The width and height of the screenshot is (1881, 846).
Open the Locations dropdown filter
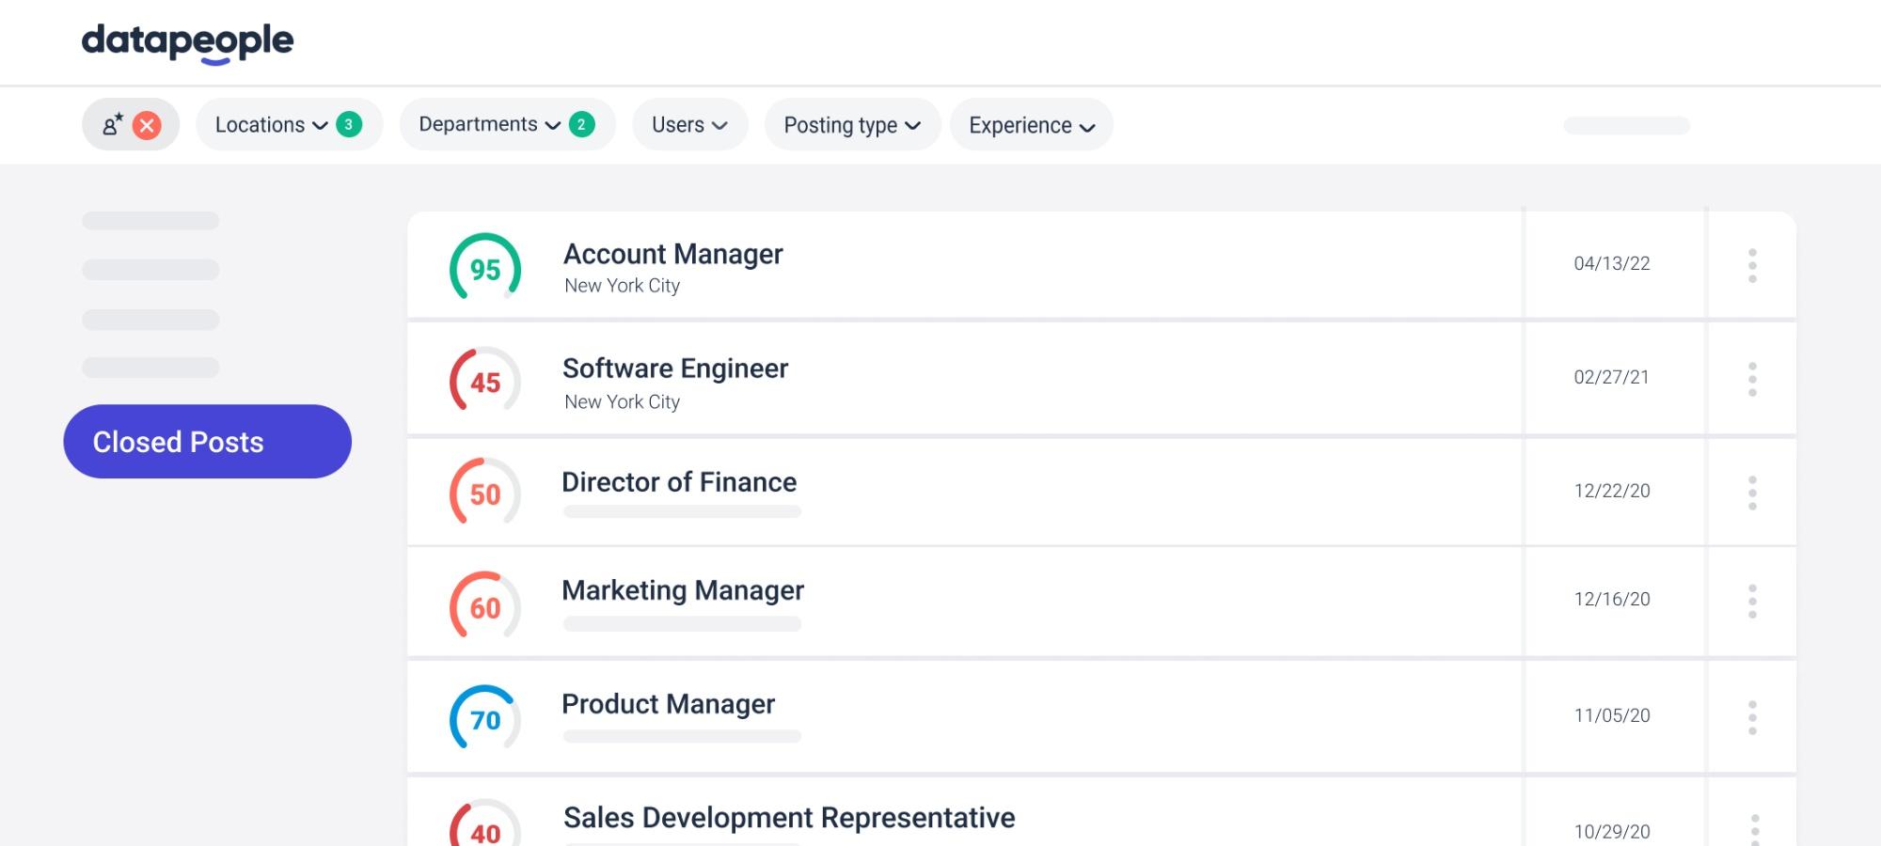tap(289, 125)
